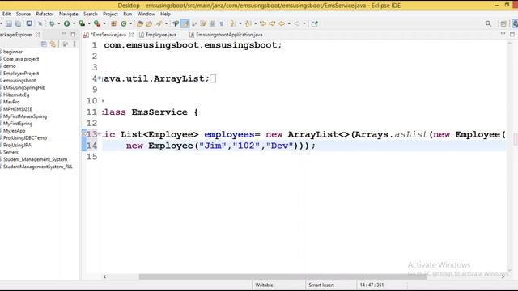
Task: Close the EmsService.java tab
Action: tap(131, 35)
